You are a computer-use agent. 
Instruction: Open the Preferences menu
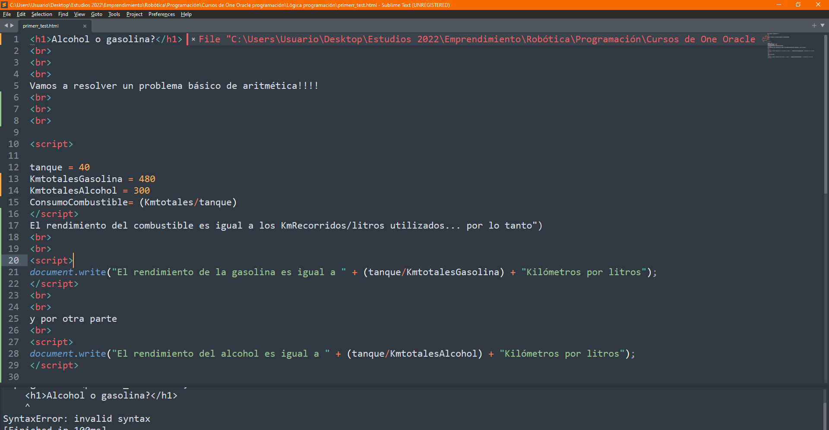(161, 14)
